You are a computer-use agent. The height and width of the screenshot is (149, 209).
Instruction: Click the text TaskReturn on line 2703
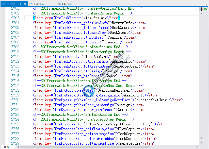pyautogui.click(x=96, y=18)
